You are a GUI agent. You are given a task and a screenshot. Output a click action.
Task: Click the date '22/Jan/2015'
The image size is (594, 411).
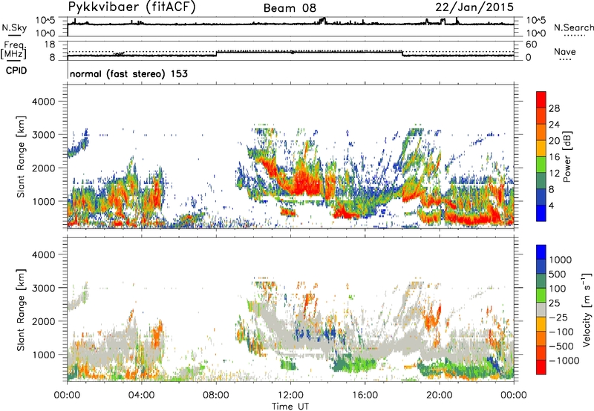click(474, 7)
